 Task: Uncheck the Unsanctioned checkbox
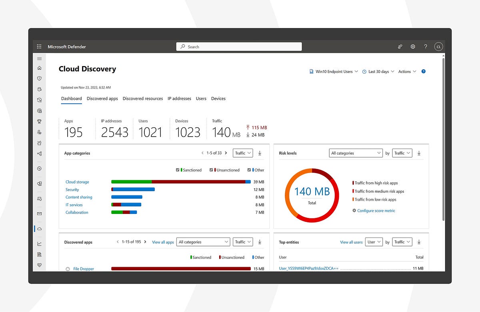[212, 170]
